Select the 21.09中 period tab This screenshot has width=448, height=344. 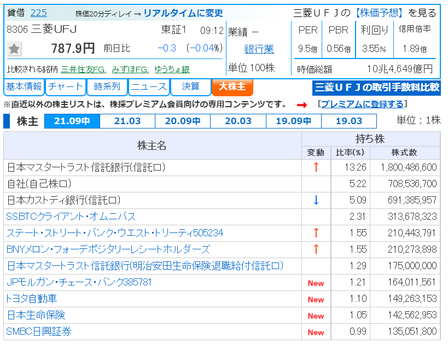(72, 121)
